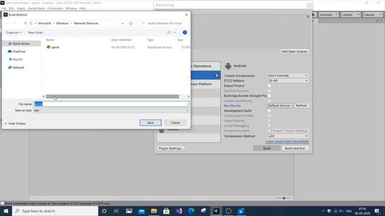Open the notification center icon
This screenshot has width=385, height=216.
coord(377,211)
